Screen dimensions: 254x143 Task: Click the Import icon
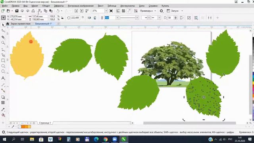click(76, 11)
